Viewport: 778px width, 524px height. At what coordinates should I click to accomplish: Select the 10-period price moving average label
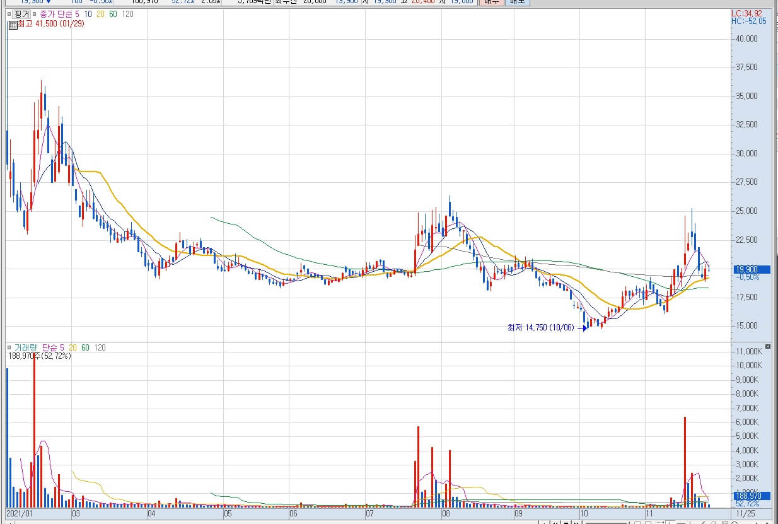[87, 14]
